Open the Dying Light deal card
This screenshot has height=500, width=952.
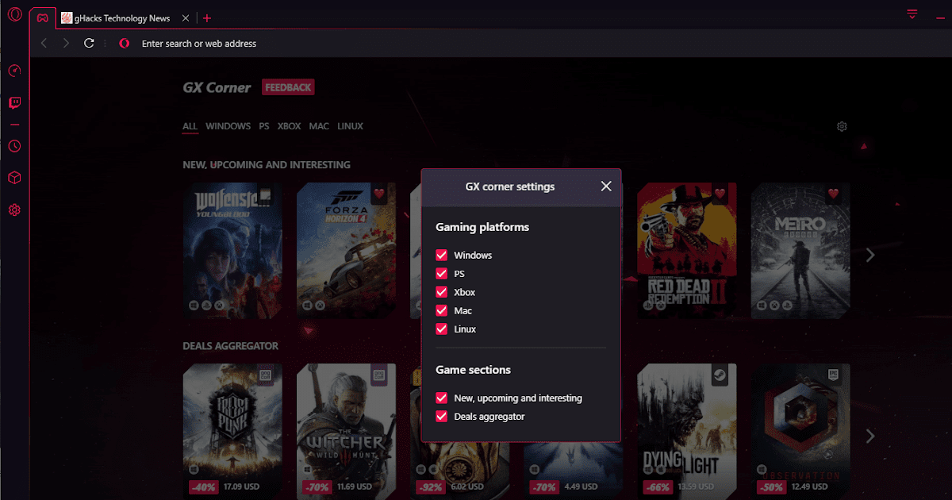pos(686,431)
